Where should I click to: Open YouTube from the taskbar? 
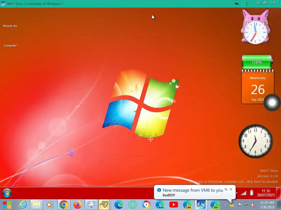pyautogui.click(x=174, y=205)
